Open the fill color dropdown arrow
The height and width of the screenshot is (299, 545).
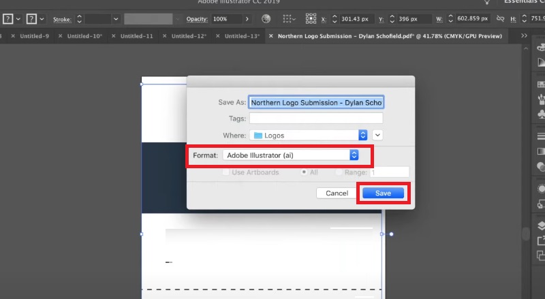[x=18, y=19]
